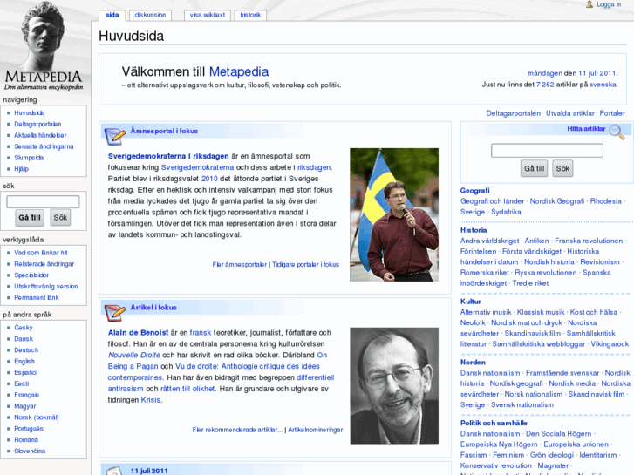634x475 pixels.
Task: Open the Franska revolutionen link
Action: (x=589, y=241)
